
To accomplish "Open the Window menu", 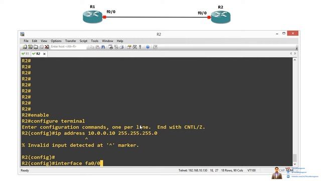I will pos(107,41).
